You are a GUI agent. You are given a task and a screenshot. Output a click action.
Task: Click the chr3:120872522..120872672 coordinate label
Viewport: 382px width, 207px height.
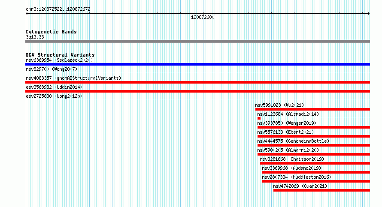point(58,9)
